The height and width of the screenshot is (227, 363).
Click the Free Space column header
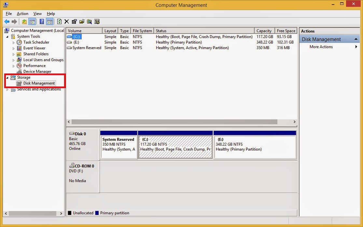click(286, 31)
